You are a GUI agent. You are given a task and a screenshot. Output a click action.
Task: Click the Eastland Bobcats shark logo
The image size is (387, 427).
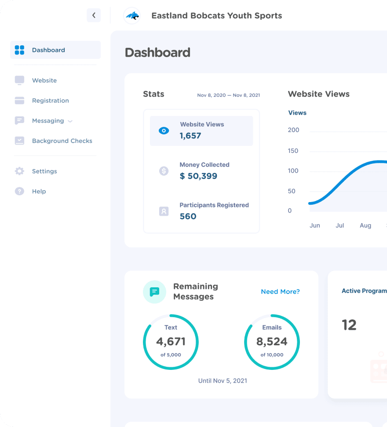(132, 15)
